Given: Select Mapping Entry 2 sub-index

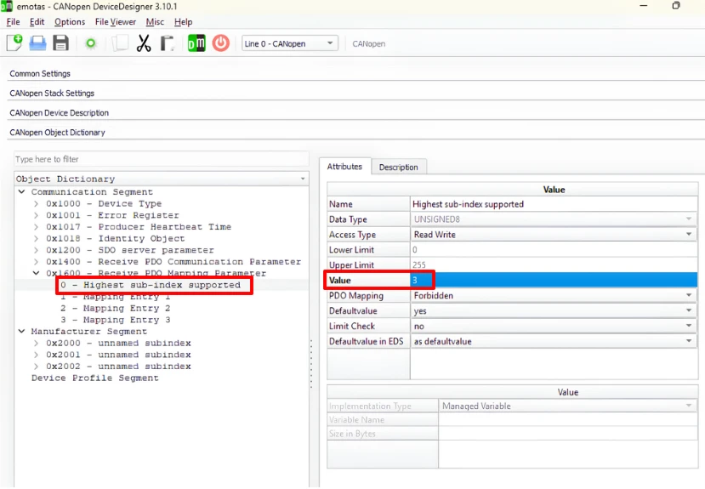Looking at the screenshot, I should tap(116, 309).
